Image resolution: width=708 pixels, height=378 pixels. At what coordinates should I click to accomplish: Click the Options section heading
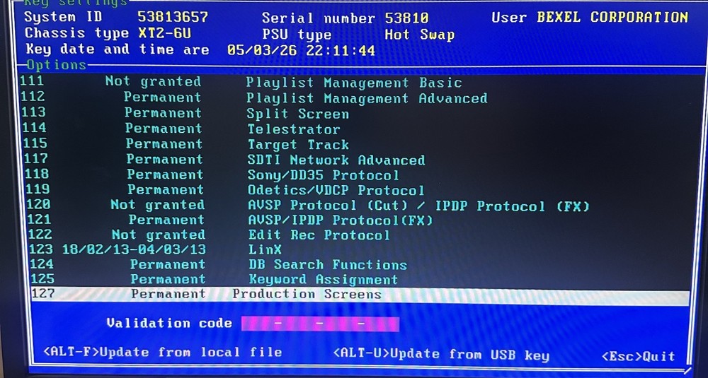pyautogui.click(x=56, y=65)
